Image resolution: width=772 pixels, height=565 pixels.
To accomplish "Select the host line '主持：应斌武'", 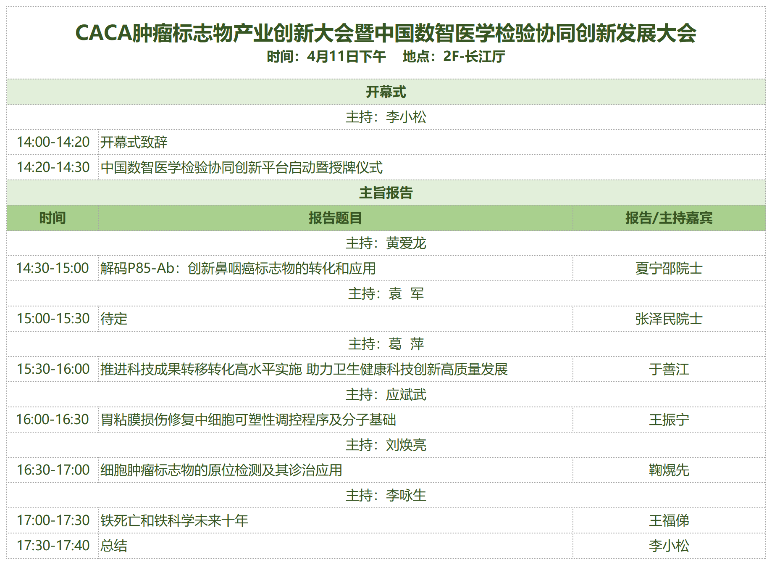I will pyautogui.click(x=386, y=394).
